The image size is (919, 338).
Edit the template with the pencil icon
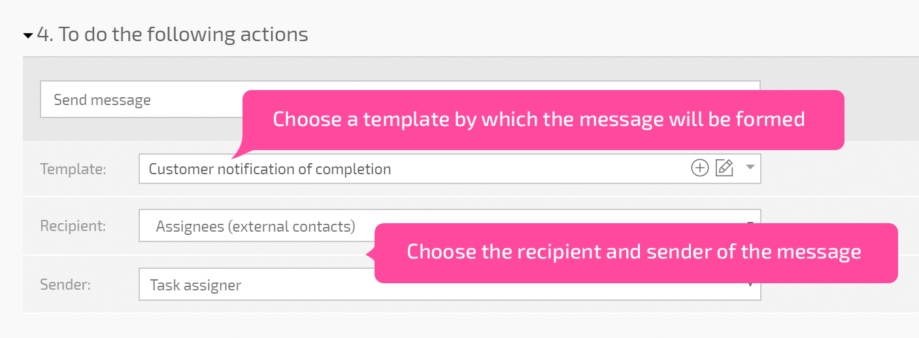click(724, 168)
